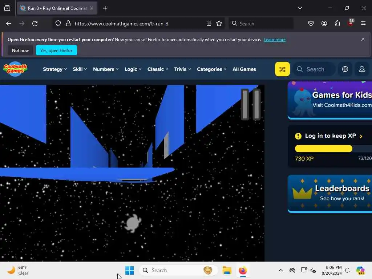Open the Coolmath user profile icon
Image resolution: width=372 pixels, height=279 pixels.
click(362, 69)
